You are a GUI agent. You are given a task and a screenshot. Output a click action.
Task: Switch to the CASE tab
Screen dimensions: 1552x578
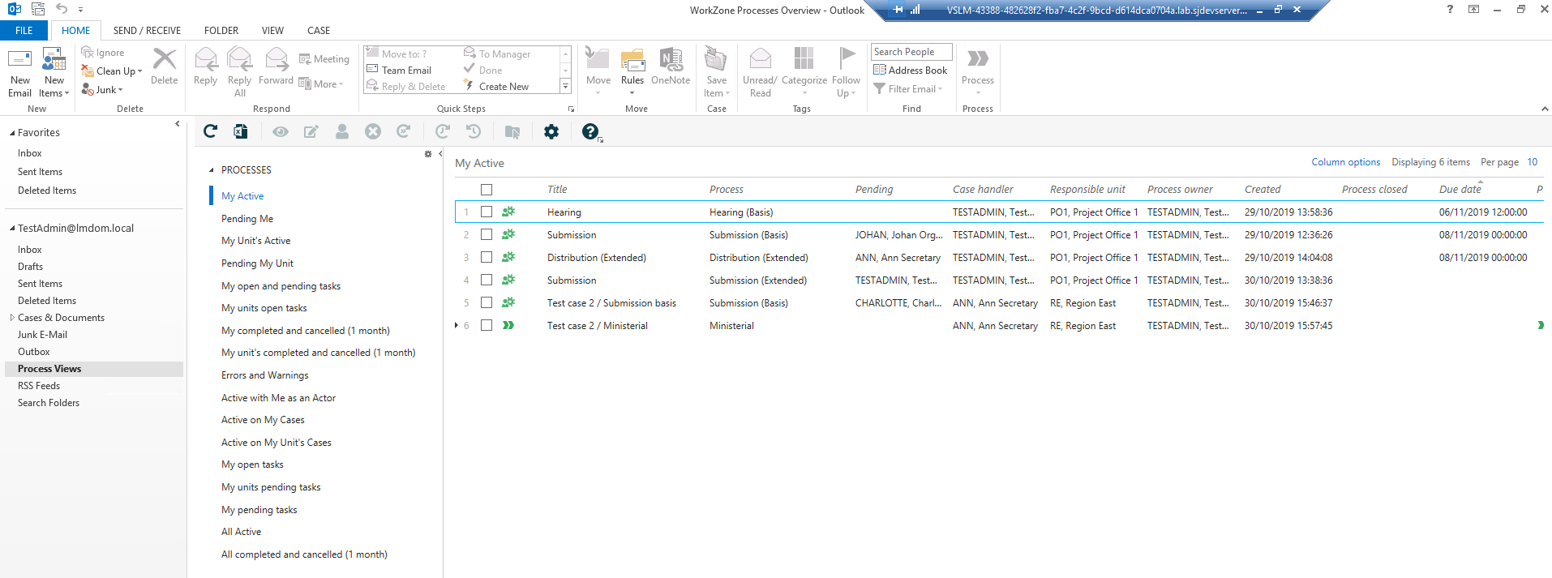tap(319, 30)
